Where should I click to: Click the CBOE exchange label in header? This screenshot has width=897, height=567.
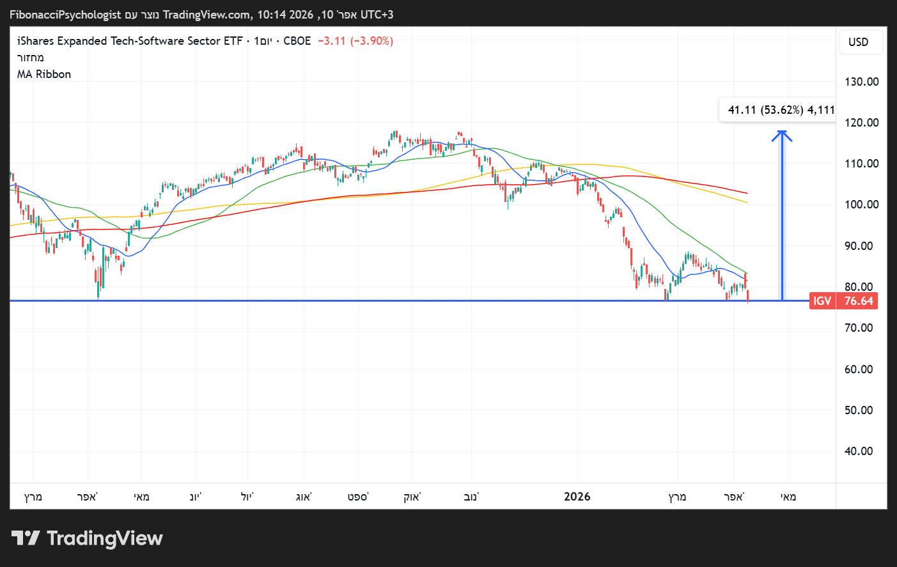pos(297,41)
